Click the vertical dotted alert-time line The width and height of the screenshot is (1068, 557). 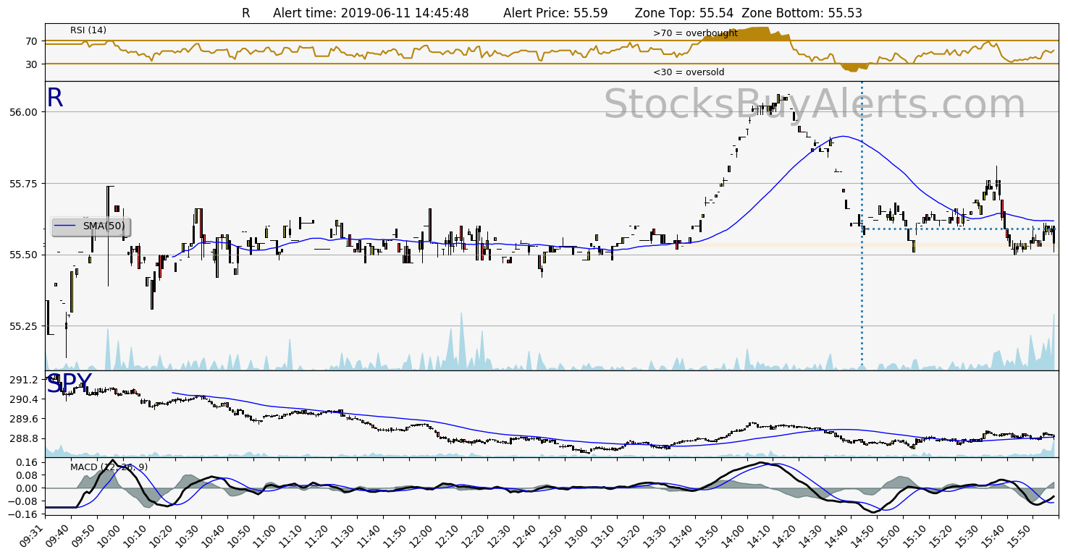[862, 226]
